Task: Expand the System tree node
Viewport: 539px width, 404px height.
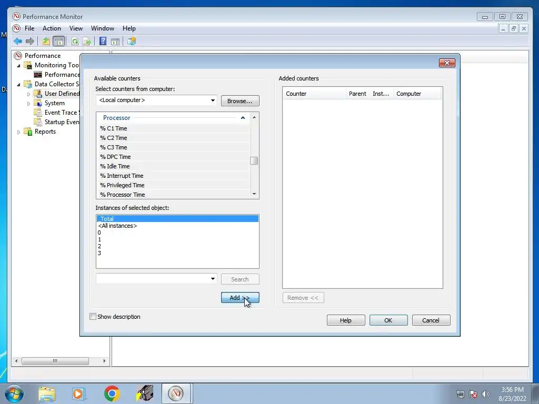Action: click(x=28, y=104)
